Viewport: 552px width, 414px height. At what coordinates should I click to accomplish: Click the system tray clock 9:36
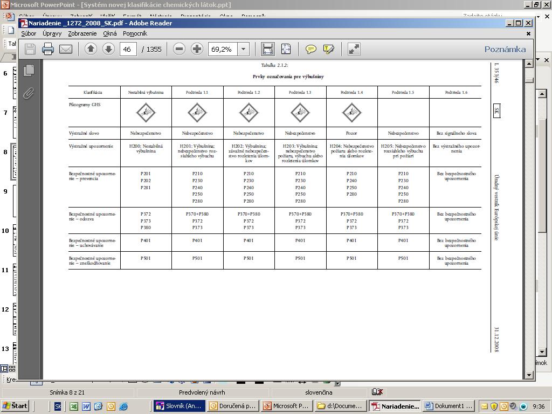coord(539,406)
